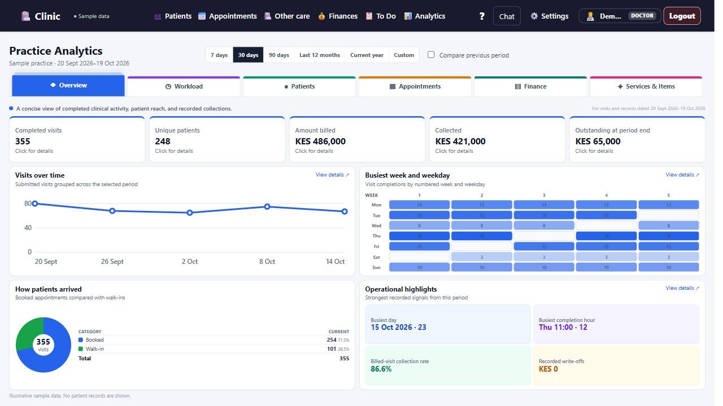
Task: Click the Clinic logo icon
Action: 25,16
